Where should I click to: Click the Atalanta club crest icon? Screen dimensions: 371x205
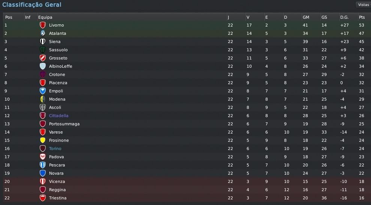pos(43,33)
